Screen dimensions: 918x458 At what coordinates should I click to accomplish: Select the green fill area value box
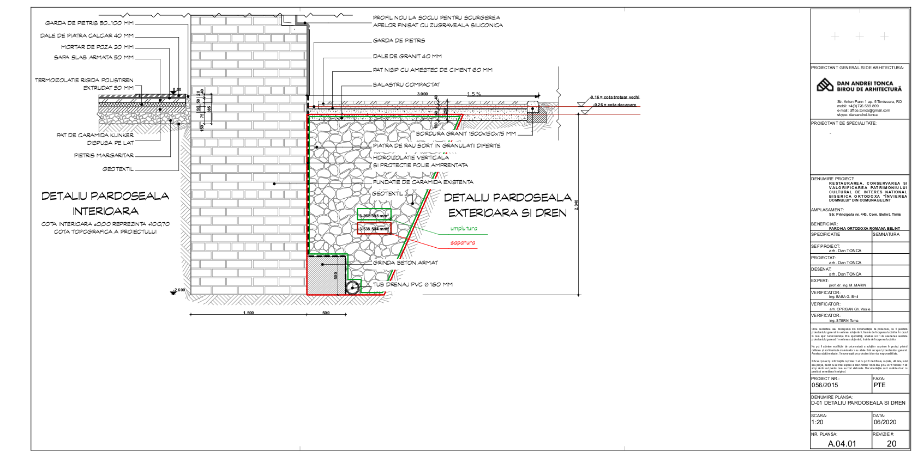[374, 215]
